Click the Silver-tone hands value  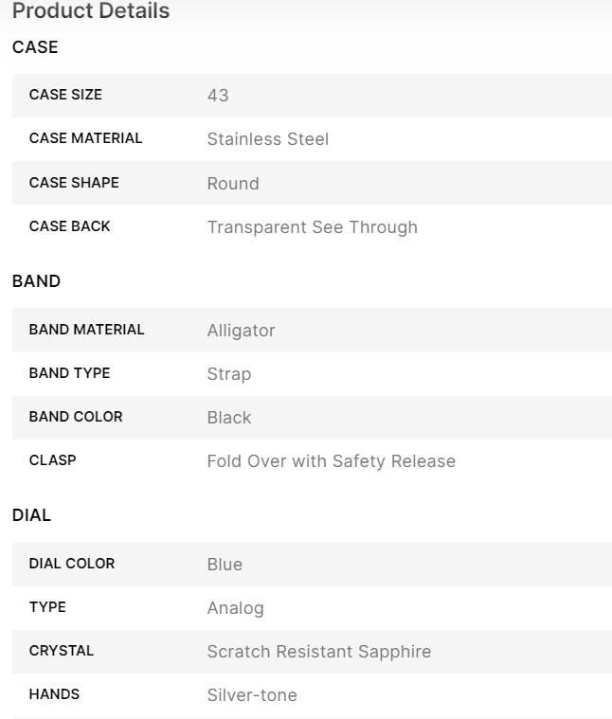click(252, 695)
